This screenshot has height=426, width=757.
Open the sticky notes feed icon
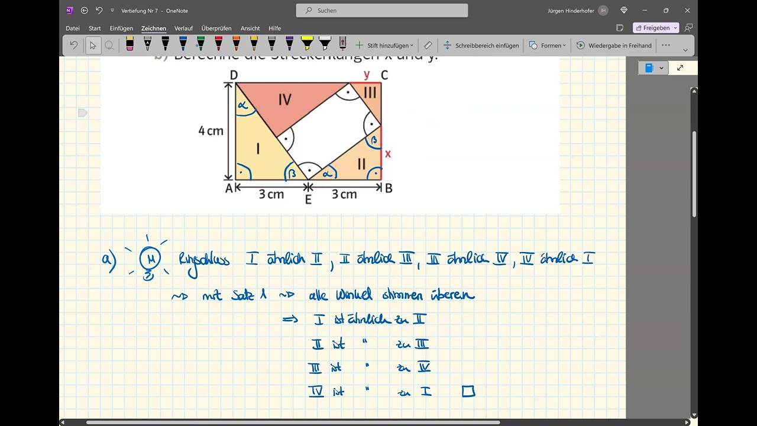pos(620,28)
